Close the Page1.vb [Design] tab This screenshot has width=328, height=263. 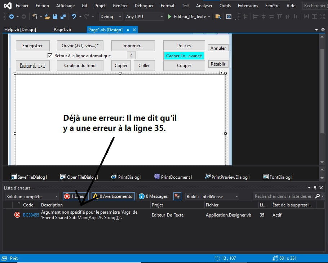(134, 30)
